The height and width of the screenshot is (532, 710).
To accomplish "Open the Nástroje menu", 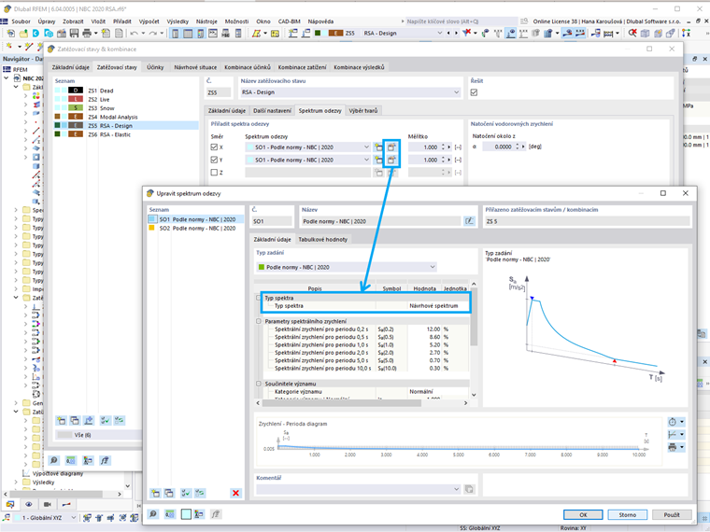I will [x=206, y=21].
